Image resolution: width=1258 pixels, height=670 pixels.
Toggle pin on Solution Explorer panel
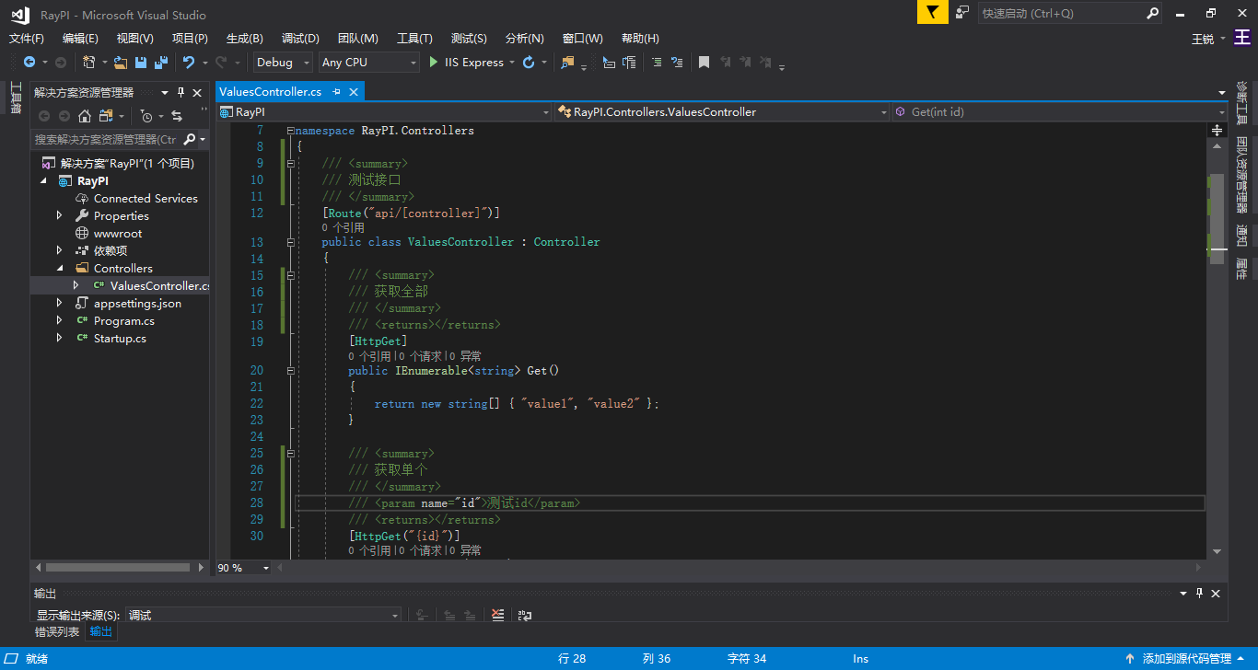point(181,92)
